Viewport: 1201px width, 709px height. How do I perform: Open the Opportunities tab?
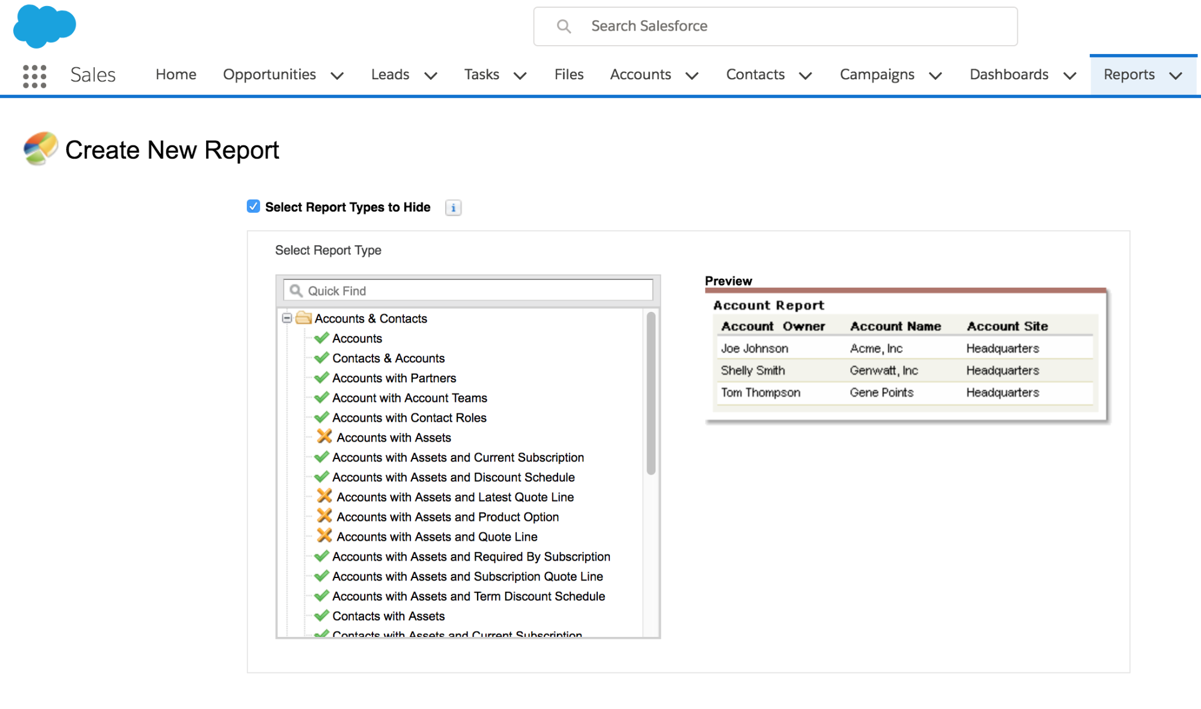[x=269, y=75]
